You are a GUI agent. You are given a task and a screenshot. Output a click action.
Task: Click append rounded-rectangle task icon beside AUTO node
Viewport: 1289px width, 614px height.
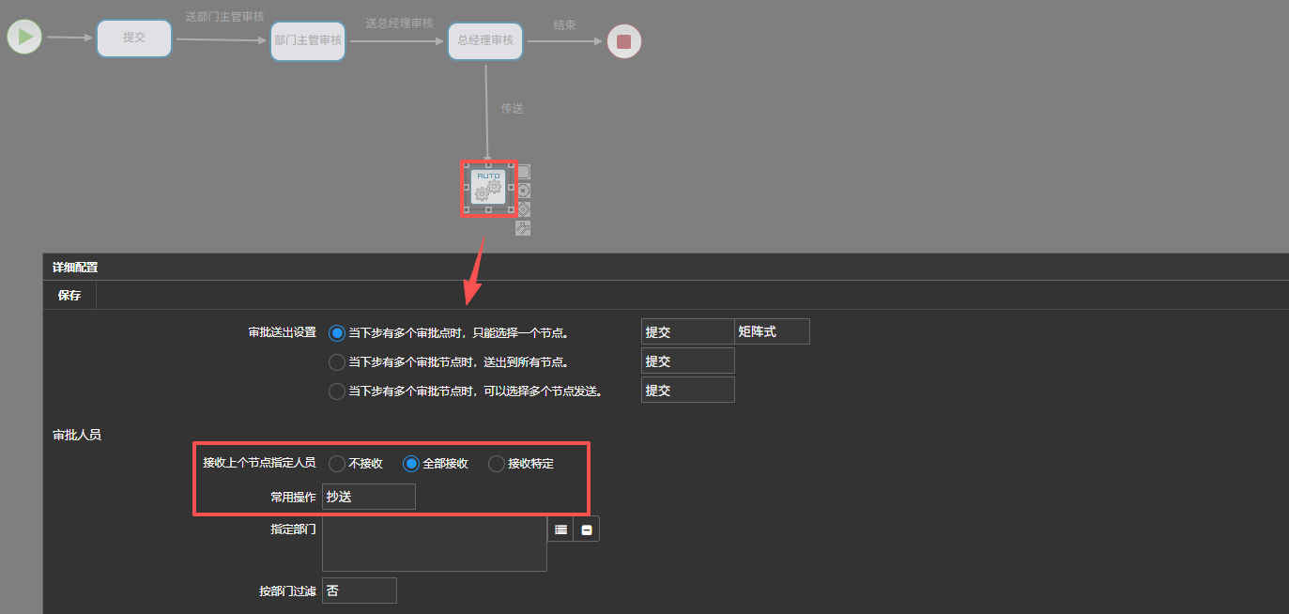(x=524, y=172)
